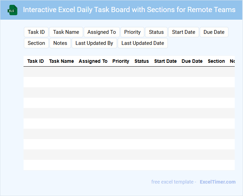Choose the Priority tag button

click(x=132, y=32)
